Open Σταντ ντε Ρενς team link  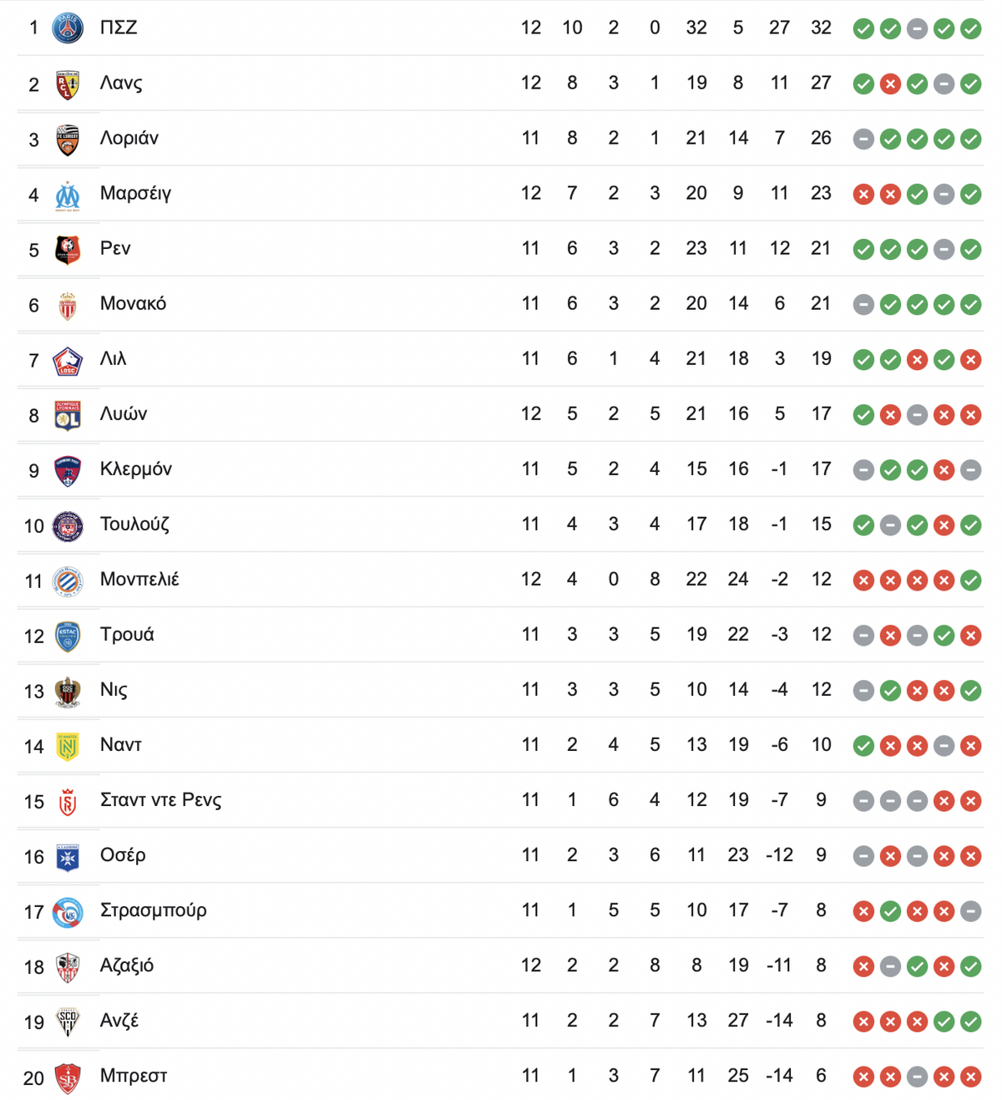click(161, 799)
